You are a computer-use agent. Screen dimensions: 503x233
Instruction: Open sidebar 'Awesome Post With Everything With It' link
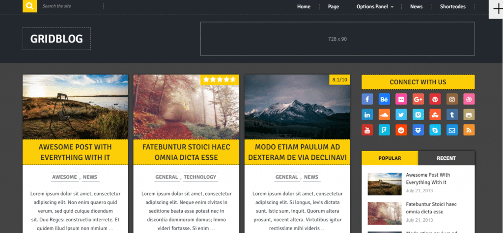(x=428, y=179)
